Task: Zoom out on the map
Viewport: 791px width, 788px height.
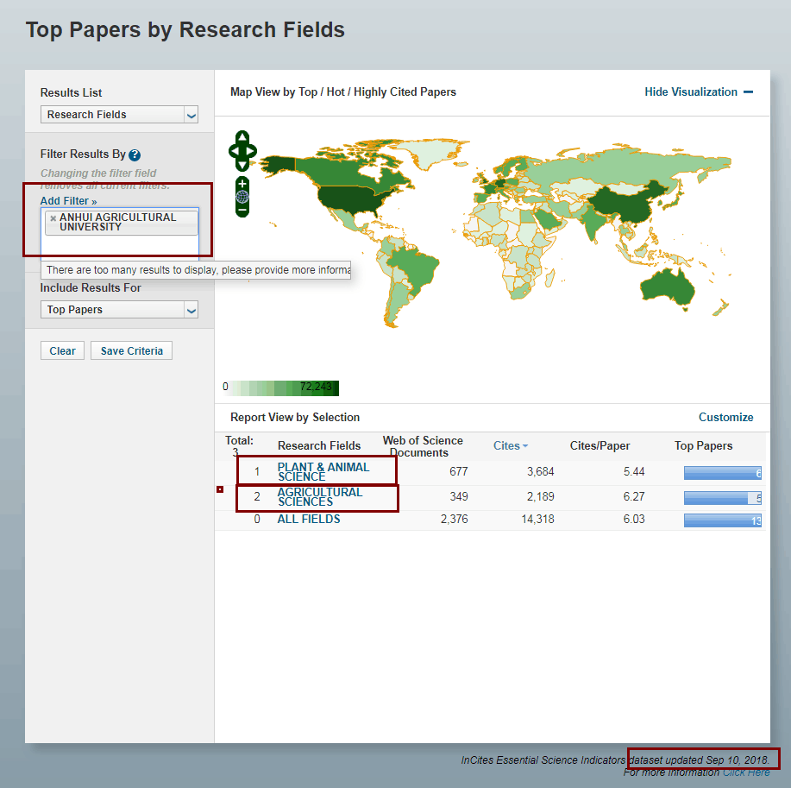Action: 242,209
